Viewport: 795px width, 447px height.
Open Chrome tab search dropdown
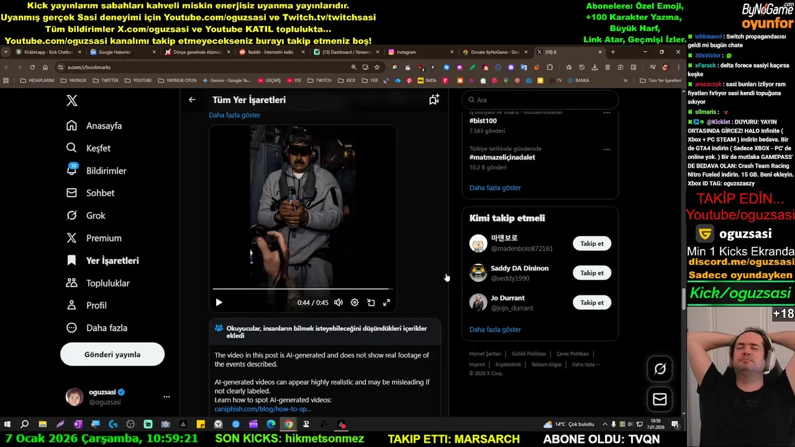point(6,52)
